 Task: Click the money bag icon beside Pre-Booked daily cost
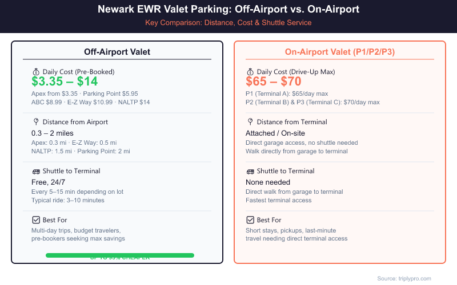[x=35, y=72]
